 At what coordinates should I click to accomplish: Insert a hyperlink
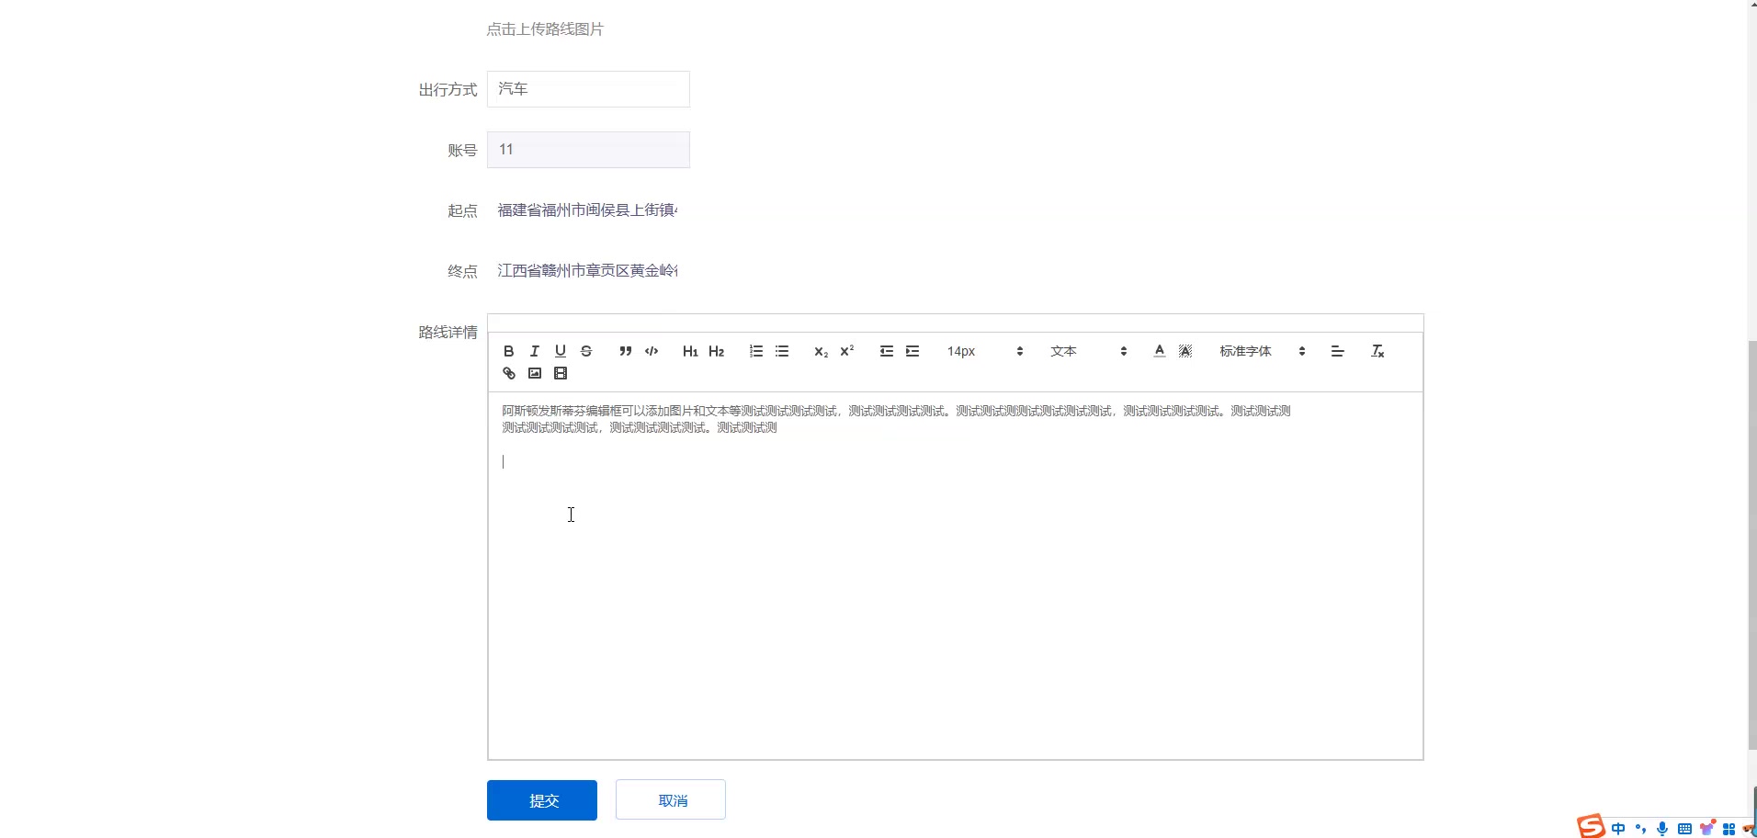click(x=508, y=373)
